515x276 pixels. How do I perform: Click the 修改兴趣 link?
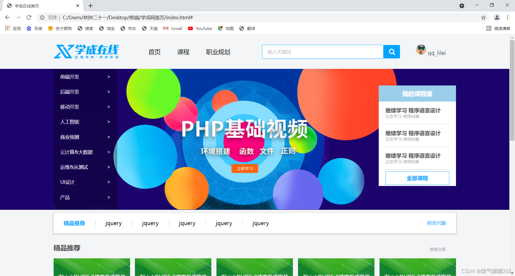click(436, 223)
